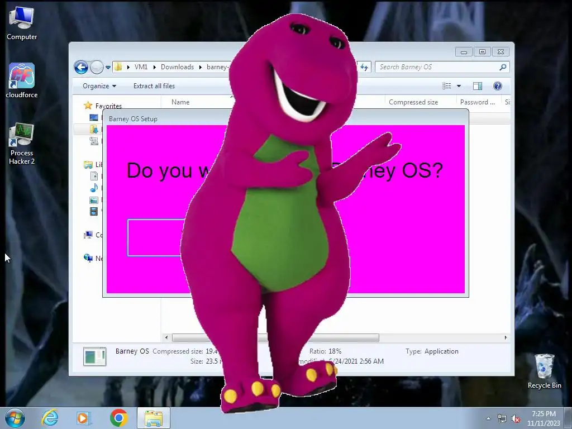Open the network tray icon
Image resolution: width=572 pixels, height=429 pixels.
tap(502, 418)
